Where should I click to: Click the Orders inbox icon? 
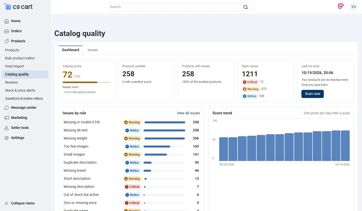point(7,31)
